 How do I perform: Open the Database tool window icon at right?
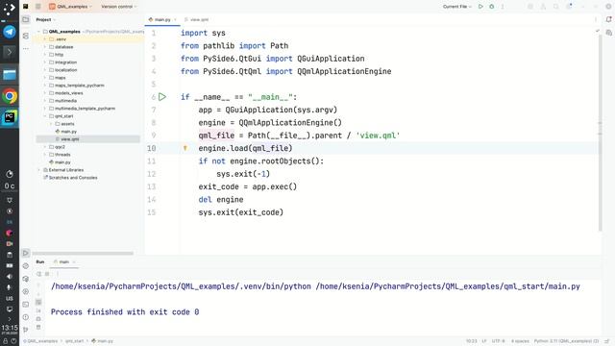coord(608,33)
